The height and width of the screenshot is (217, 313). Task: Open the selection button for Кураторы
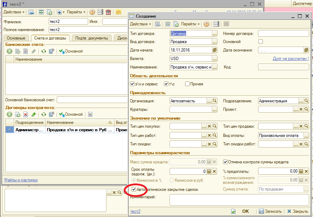pyautogui.click(x=215, y=109)
